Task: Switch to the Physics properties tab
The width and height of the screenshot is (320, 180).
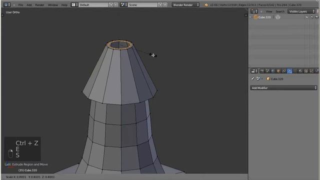Action: [x=317, y=71]
